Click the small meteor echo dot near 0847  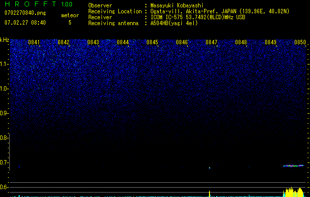[209, 168]
